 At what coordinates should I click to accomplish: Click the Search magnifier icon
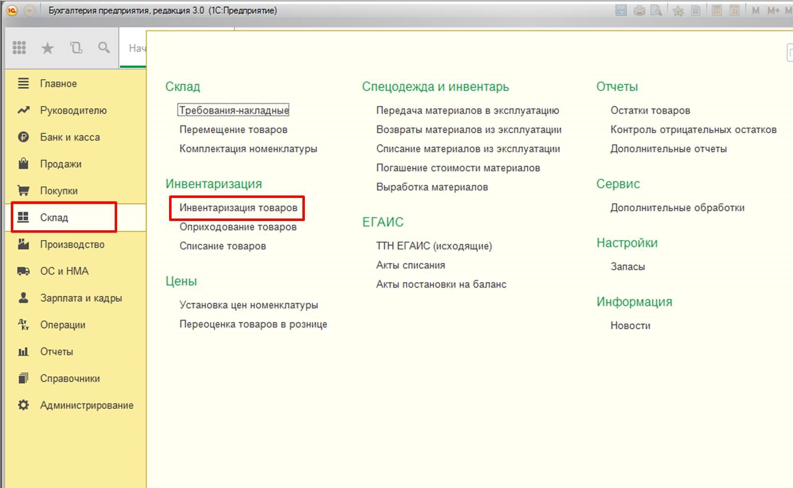104,48
